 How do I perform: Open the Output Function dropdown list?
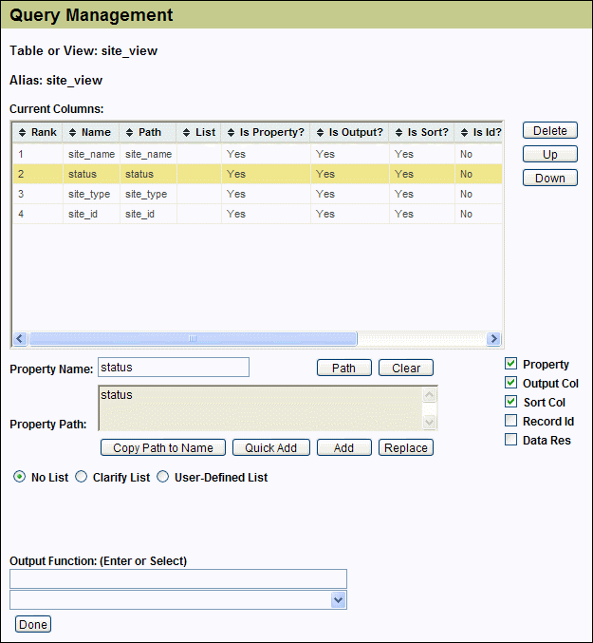pyautogui.click(x=338, y=600)
